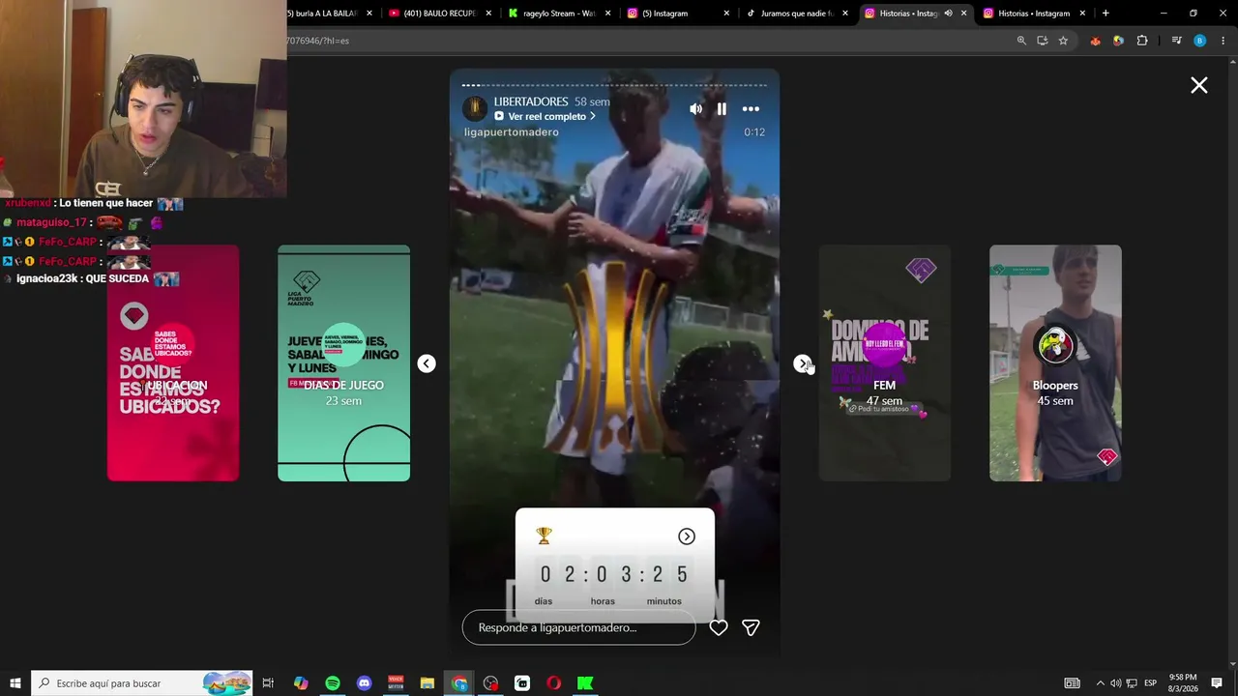Screen dimensions: 1238x696
Task: Open the Windows Start menu
Action: click(15, 683)
